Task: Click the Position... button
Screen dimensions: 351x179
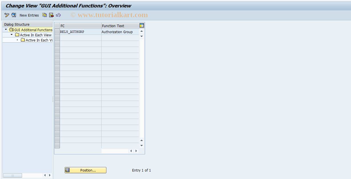Action: [86, 170]
